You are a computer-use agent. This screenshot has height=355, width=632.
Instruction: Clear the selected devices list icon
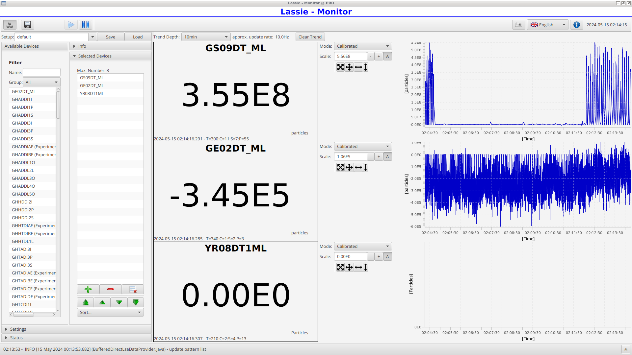tap(133, 289)
